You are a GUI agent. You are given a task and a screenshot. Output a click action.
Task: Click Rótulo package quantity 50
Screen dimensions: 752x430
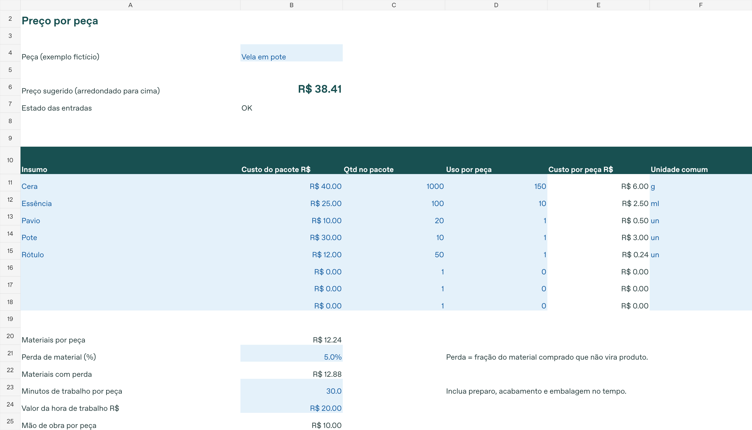[394, 251]
